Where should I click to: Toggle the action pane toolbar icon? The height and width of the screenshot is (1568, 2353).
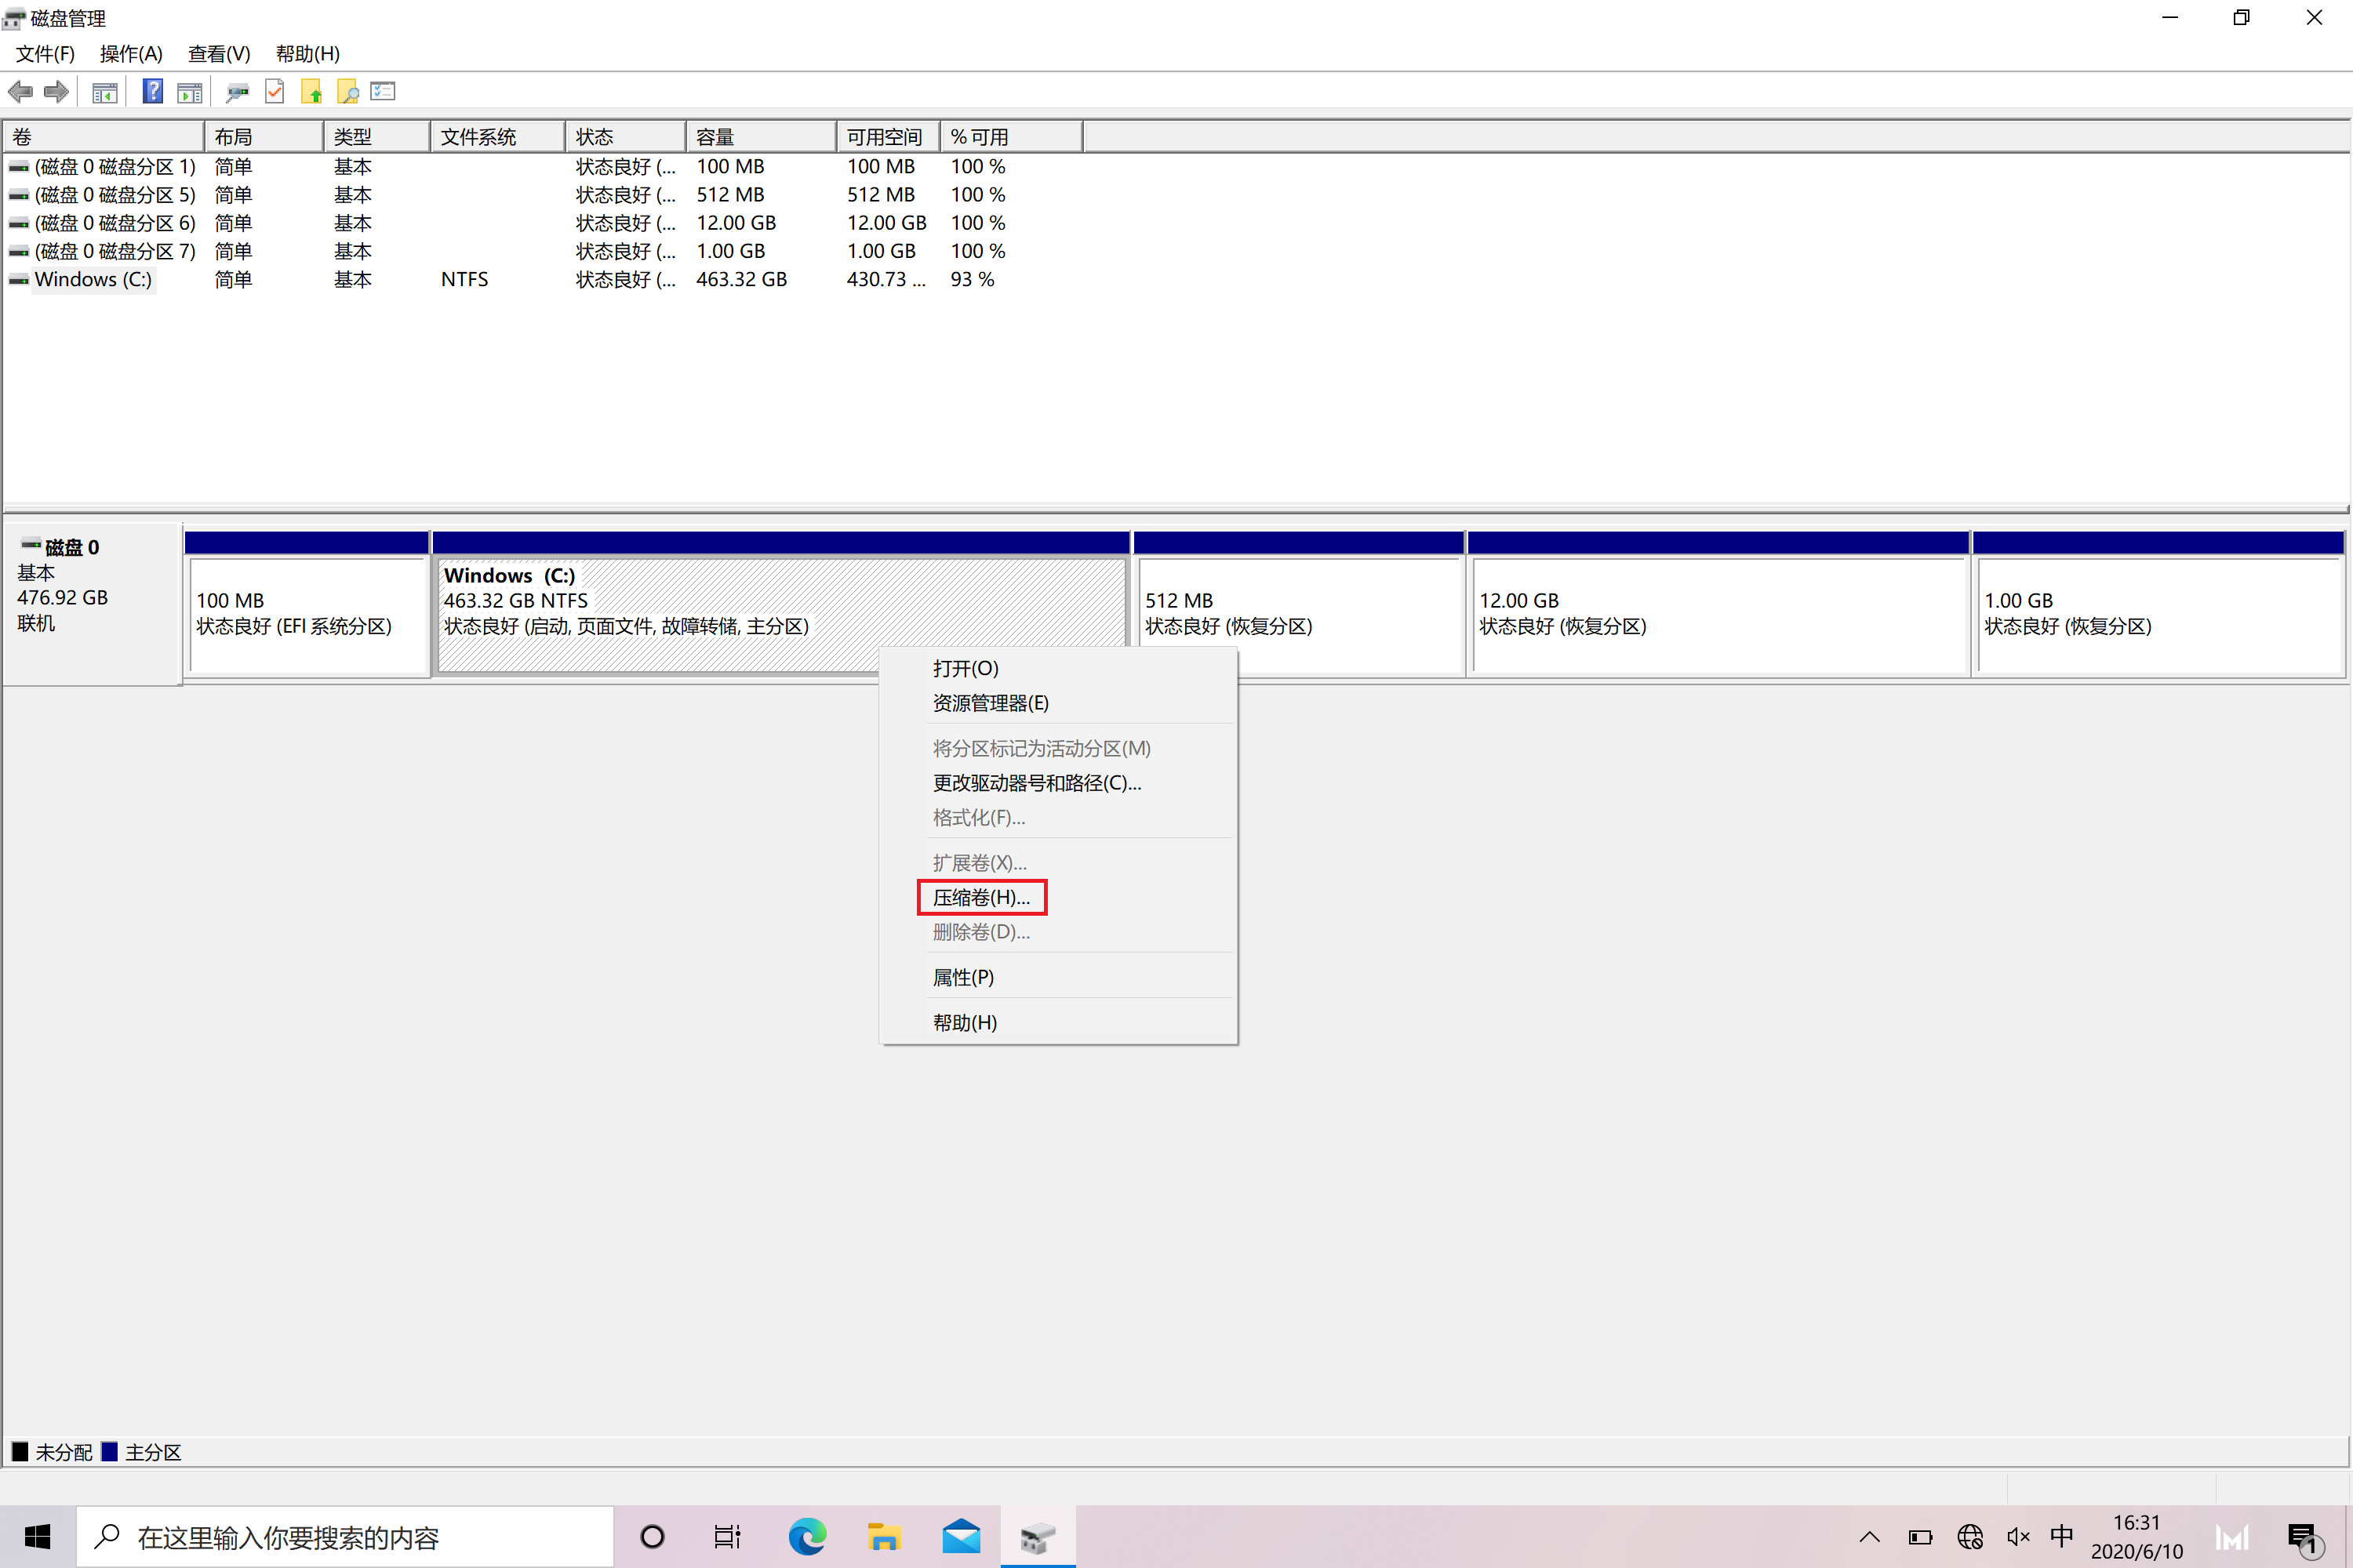click(189, 92)
